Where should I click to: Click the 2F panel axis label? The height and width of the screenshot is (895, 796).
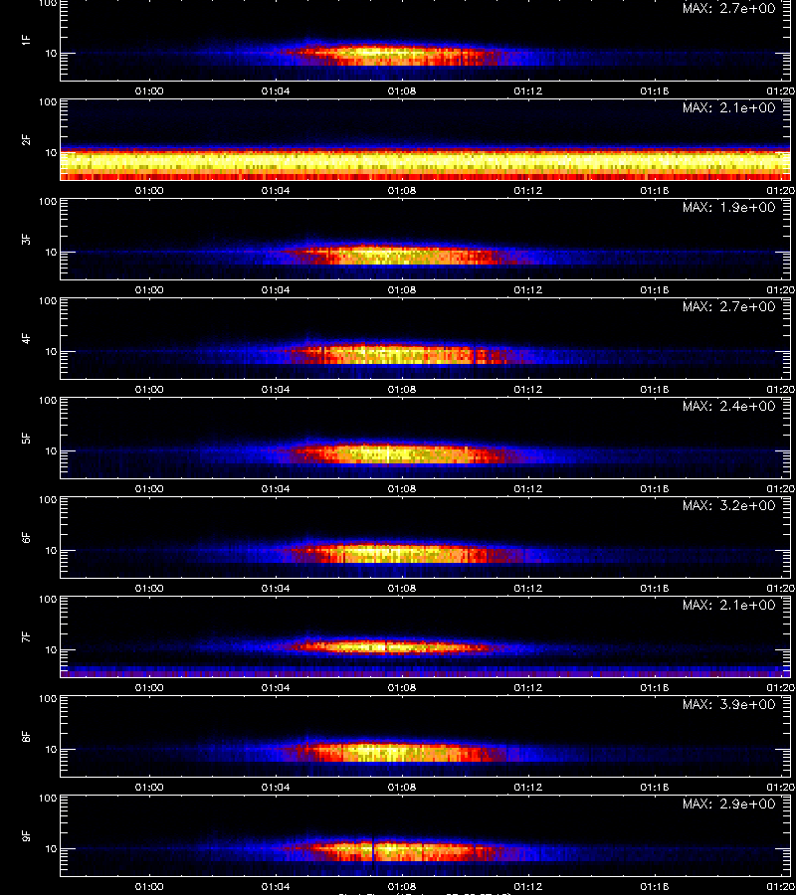[x=26, y=140]
